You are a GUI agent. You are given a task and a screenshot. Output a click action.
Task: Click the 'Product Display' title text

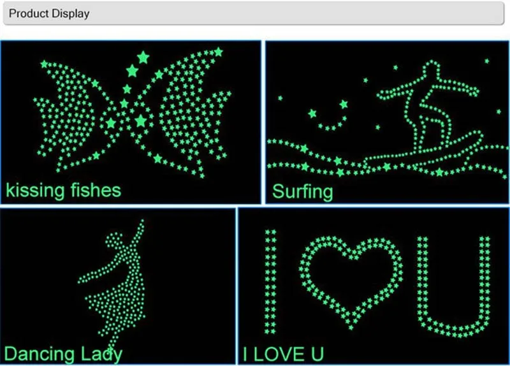[x=49, y=13]
